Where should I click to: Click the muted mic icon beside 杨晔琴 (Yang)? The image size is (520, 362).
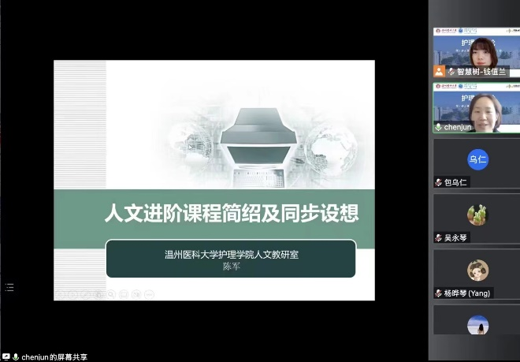point(438,293)
